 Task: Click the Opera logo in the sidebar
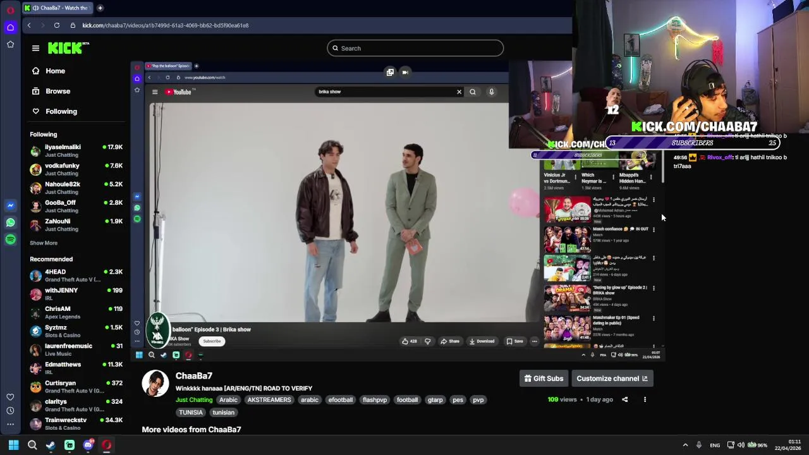[10, 10]
